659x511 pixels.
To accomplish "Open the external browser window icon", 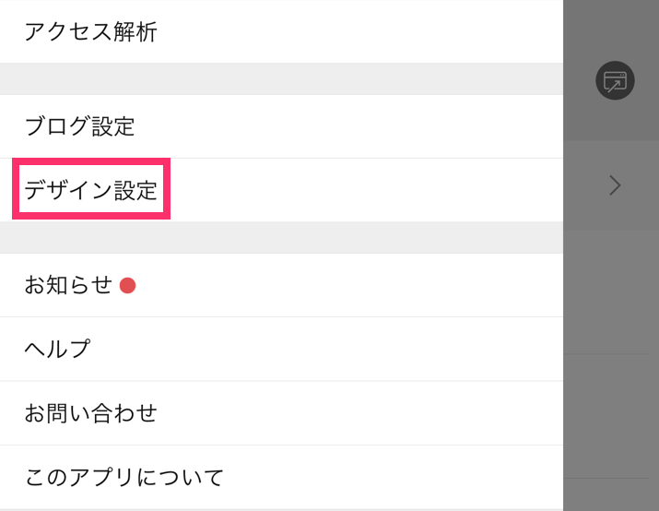I will tap(615, 80).
